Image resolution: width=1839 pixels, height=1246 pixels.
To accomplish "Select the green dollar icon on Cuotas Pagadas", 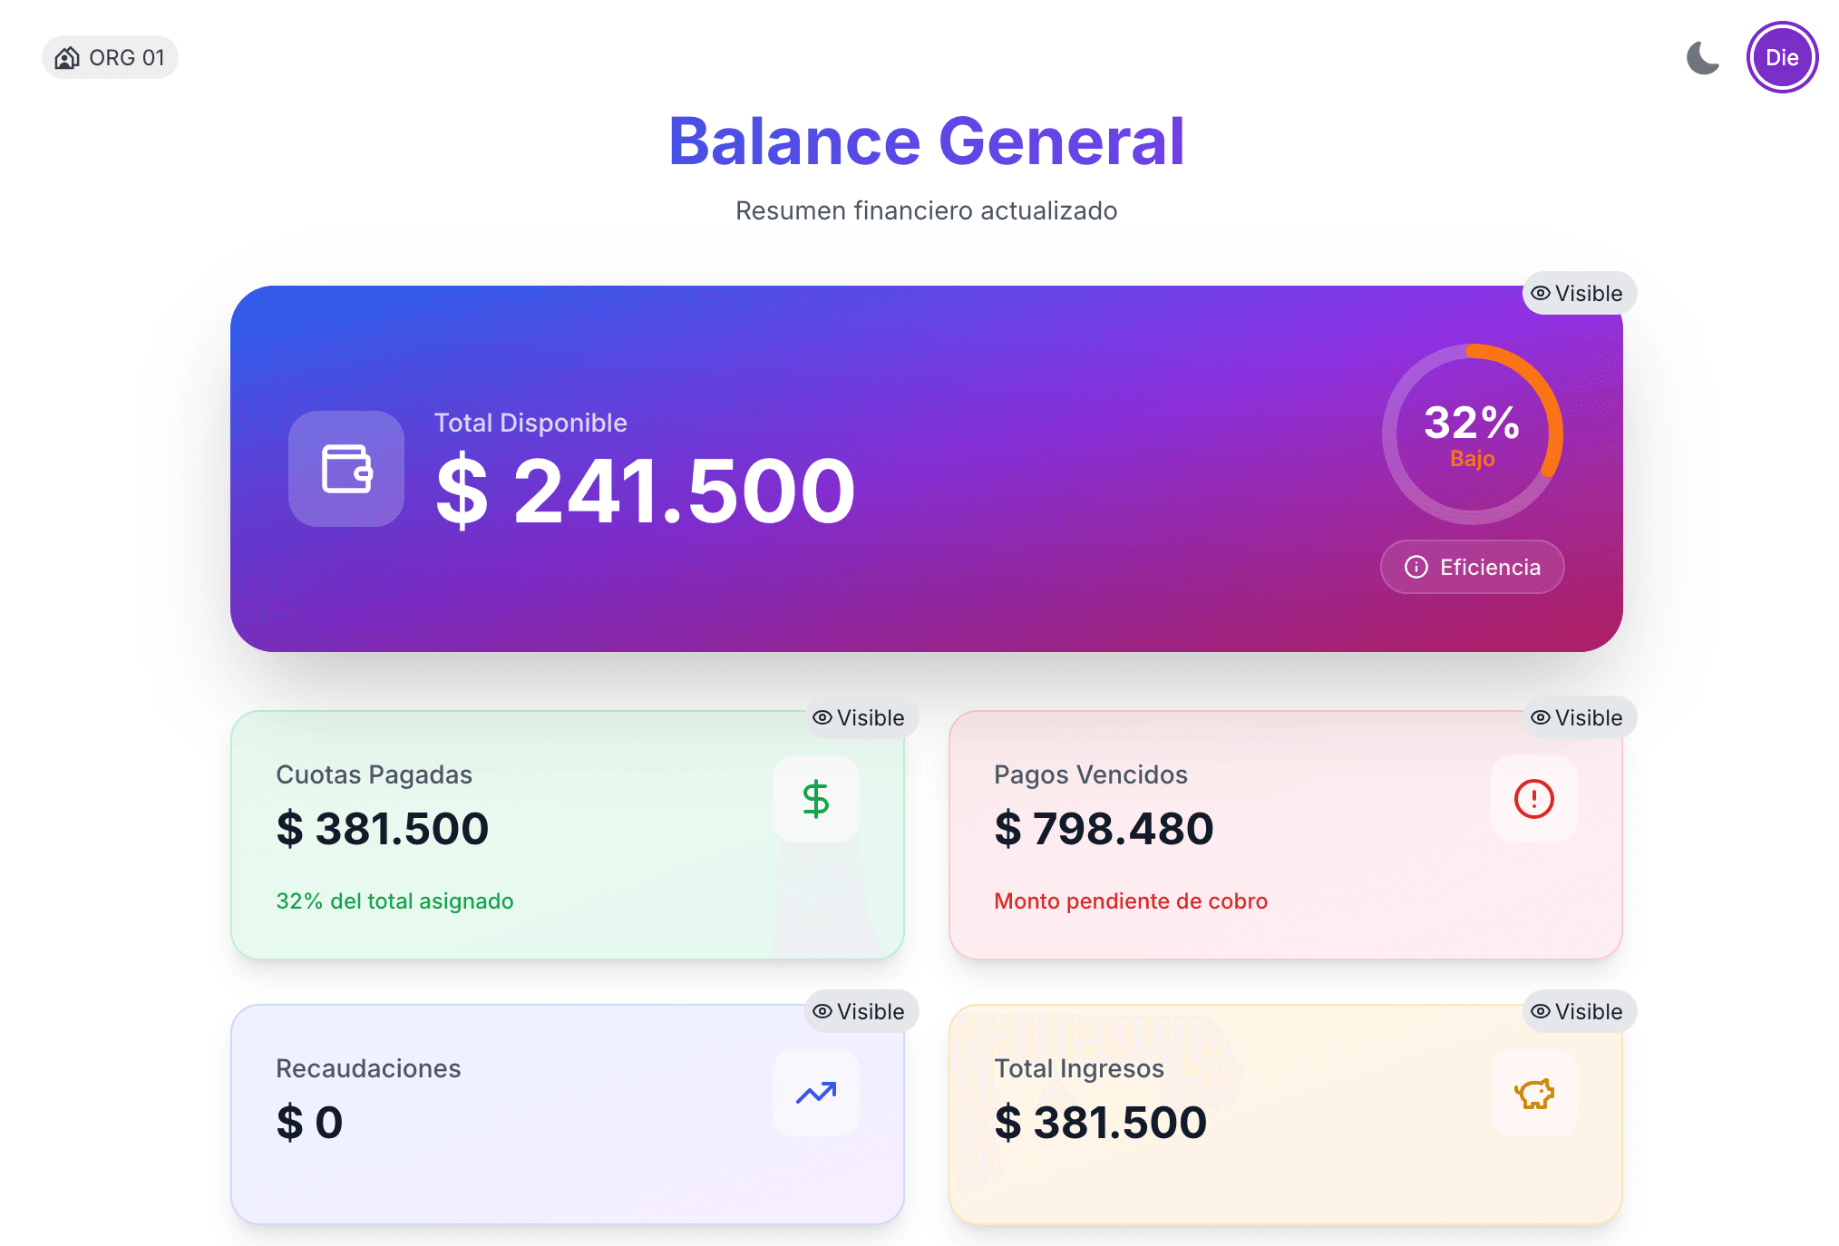I will click(x=814, y=799).
